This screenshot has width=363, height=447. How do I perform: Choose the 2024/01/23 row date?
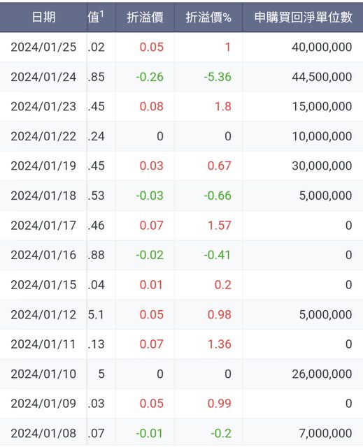click(43, 106)
